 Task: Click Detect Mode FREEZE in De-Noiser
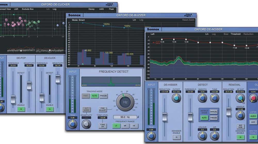(214, 118)
